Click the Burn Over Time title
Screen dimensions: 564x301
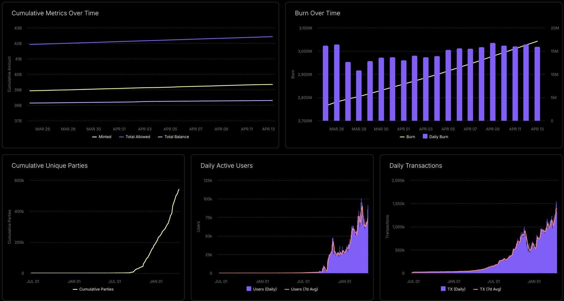[317, 13]
